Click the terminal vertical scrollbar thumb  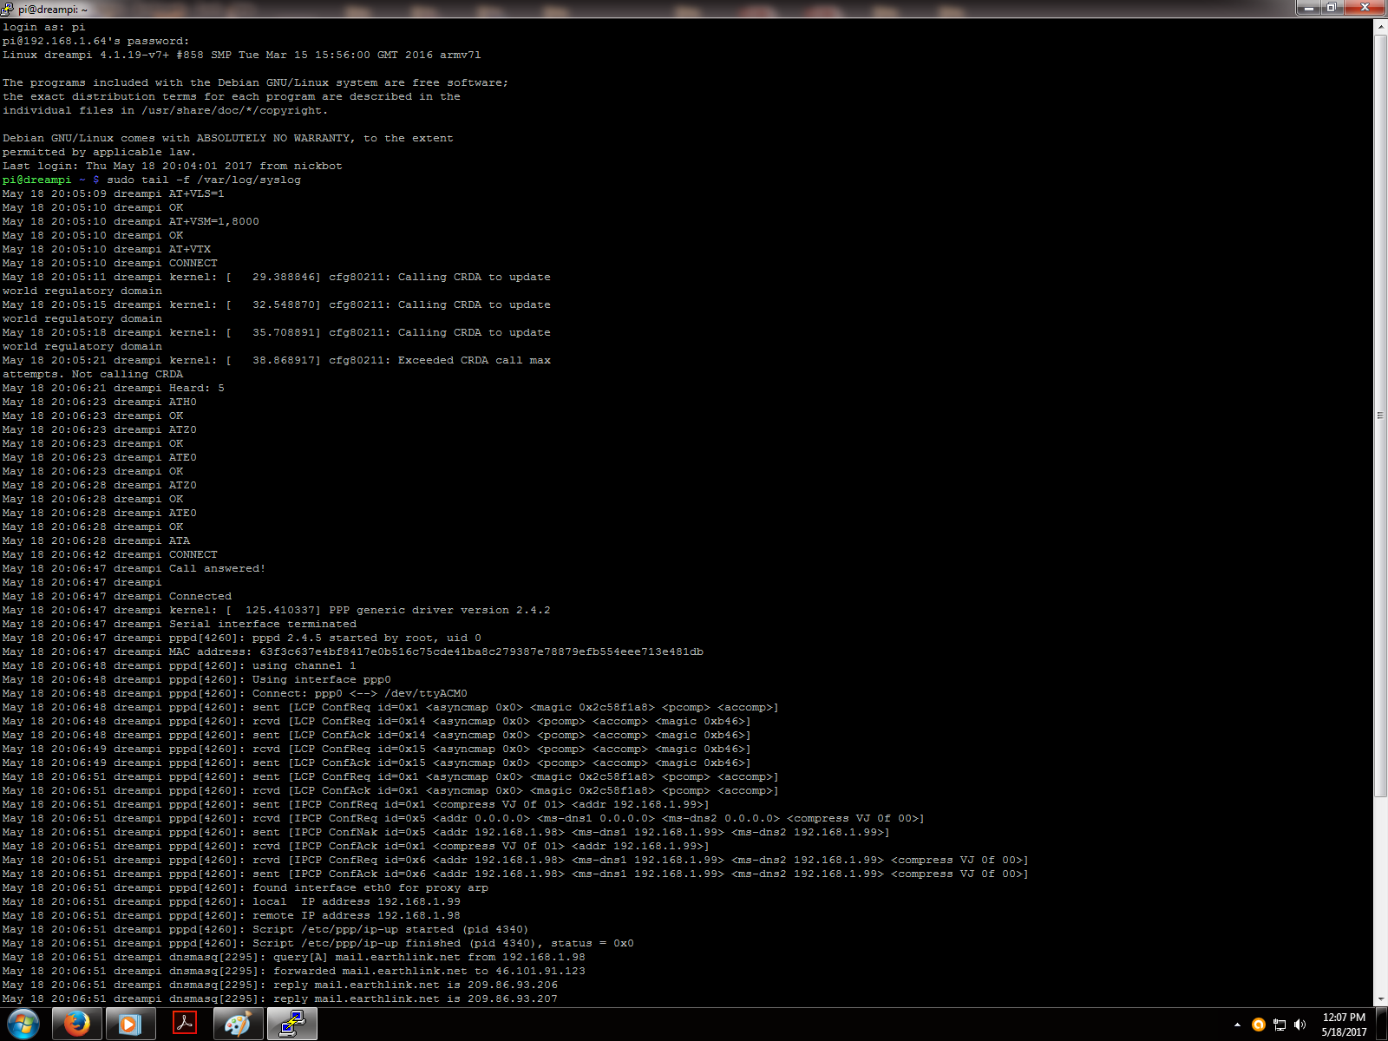coord(1380,416)
